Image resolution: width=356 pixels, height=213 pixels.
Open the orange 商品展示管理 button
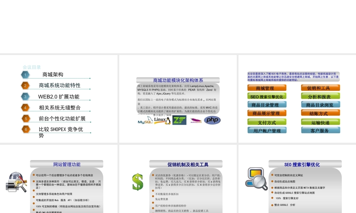coord(267,113)
